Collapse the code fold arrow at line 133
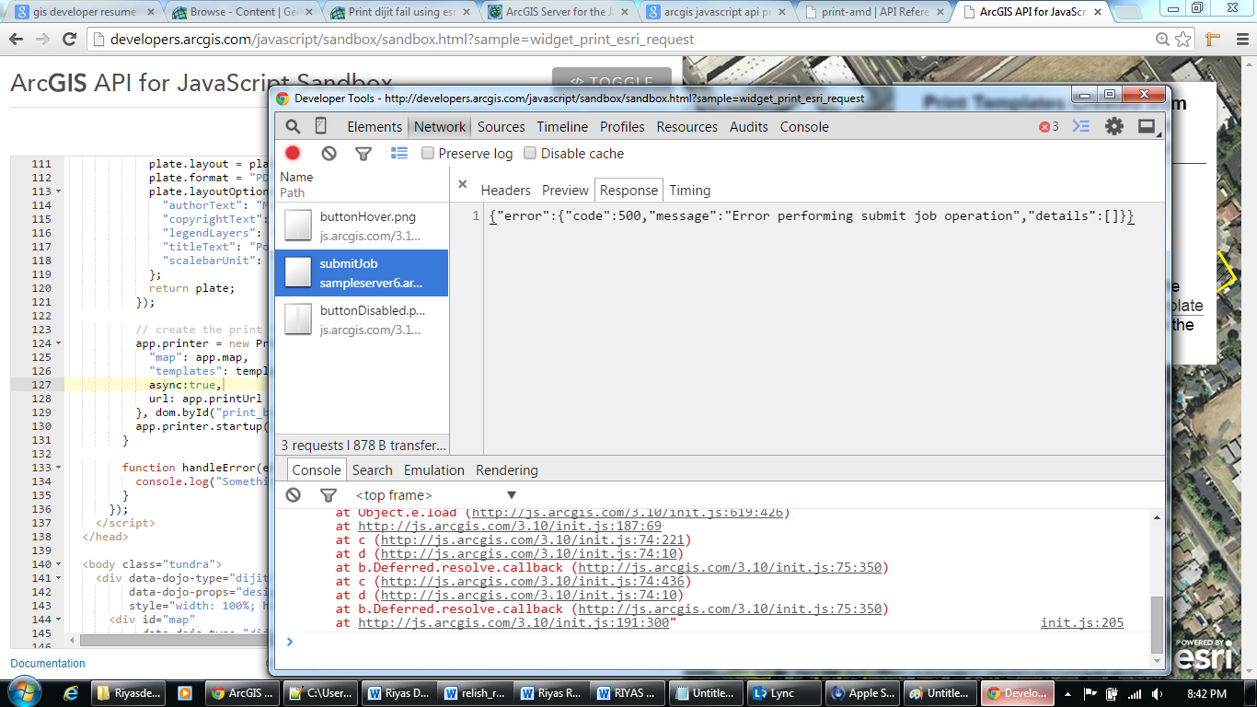 coord(60,468)
